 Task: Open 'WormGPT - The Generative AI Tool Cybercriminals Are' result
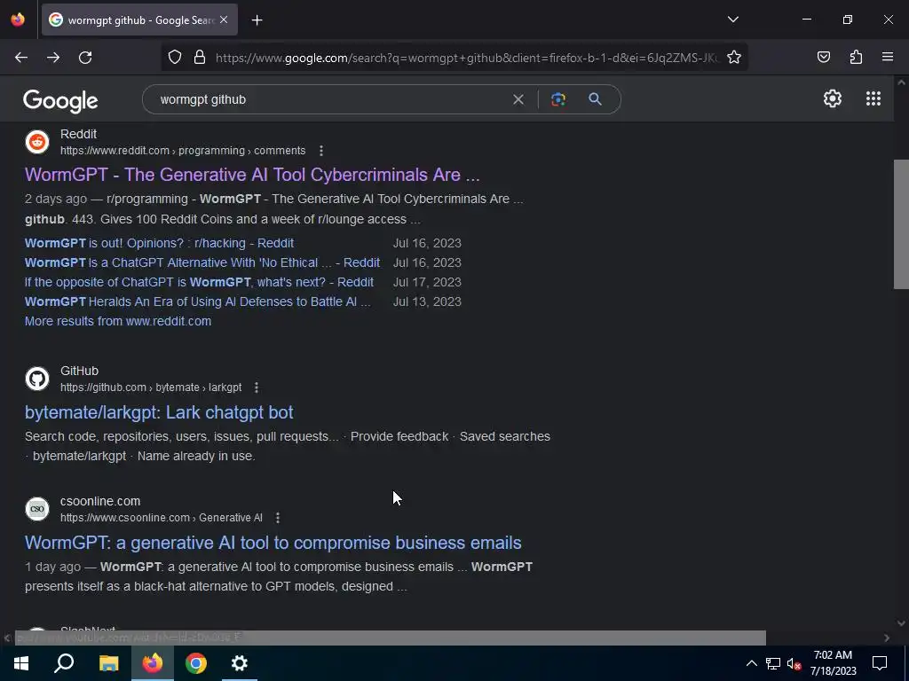click(252, 175)
